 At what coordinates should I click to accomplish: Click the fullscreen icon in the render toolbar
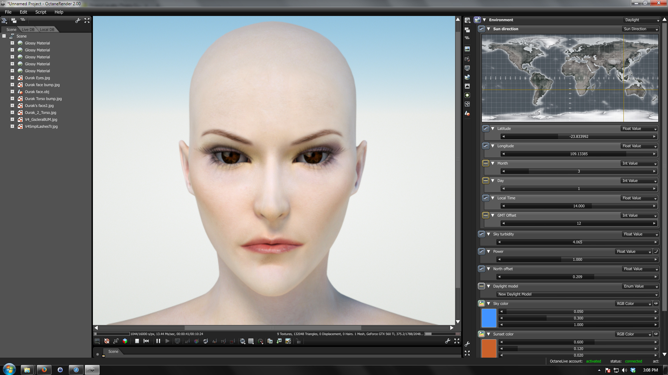tap(457, 341)
